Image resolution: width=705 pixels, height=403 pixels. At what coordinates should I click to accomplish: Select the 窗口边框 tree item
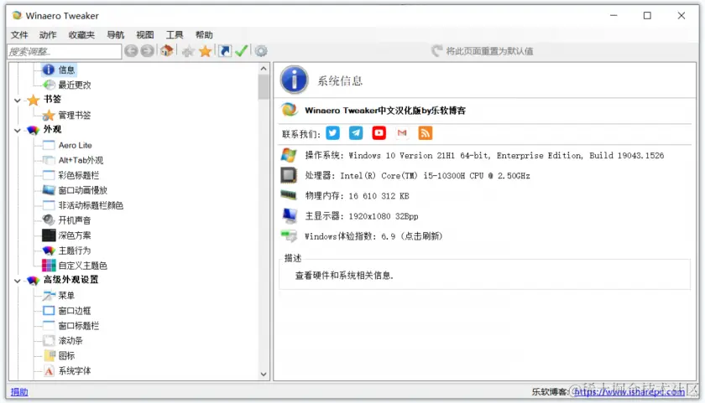(75, 311)
